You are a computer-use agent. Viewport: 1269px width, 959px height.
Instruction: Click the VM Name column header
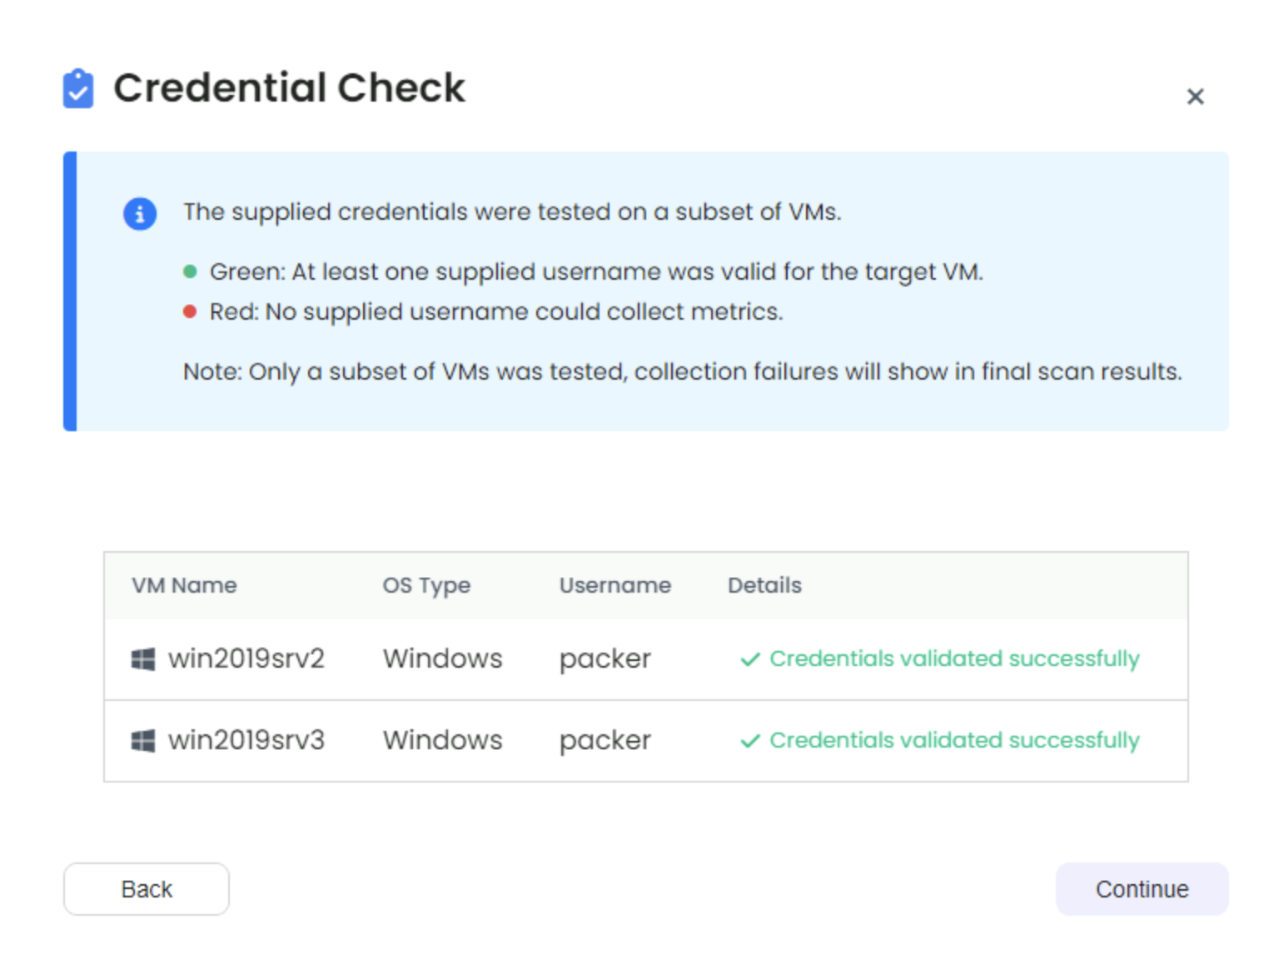tap(184, 585)
